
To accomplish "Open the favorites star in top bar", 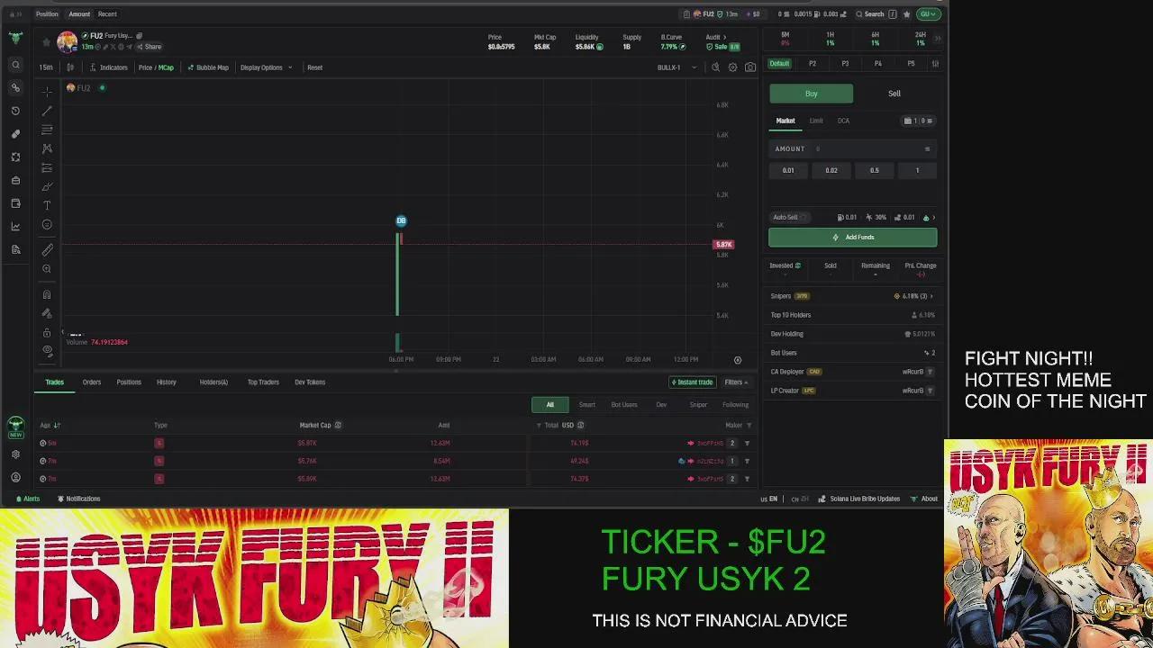I will 906,14.
